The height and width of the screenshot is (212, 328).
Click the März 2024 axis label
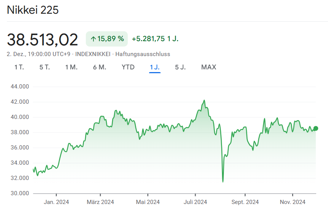click(100, 202)
